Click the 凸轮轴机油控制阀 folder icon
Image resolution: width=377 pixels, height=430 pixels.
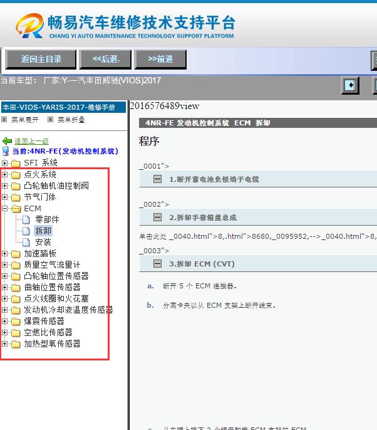16,186
